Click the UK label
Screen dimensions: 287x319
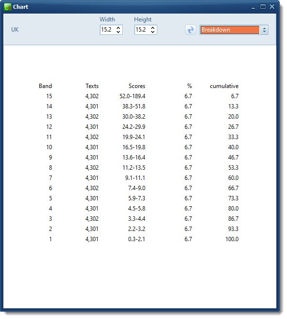pos(15,30)
